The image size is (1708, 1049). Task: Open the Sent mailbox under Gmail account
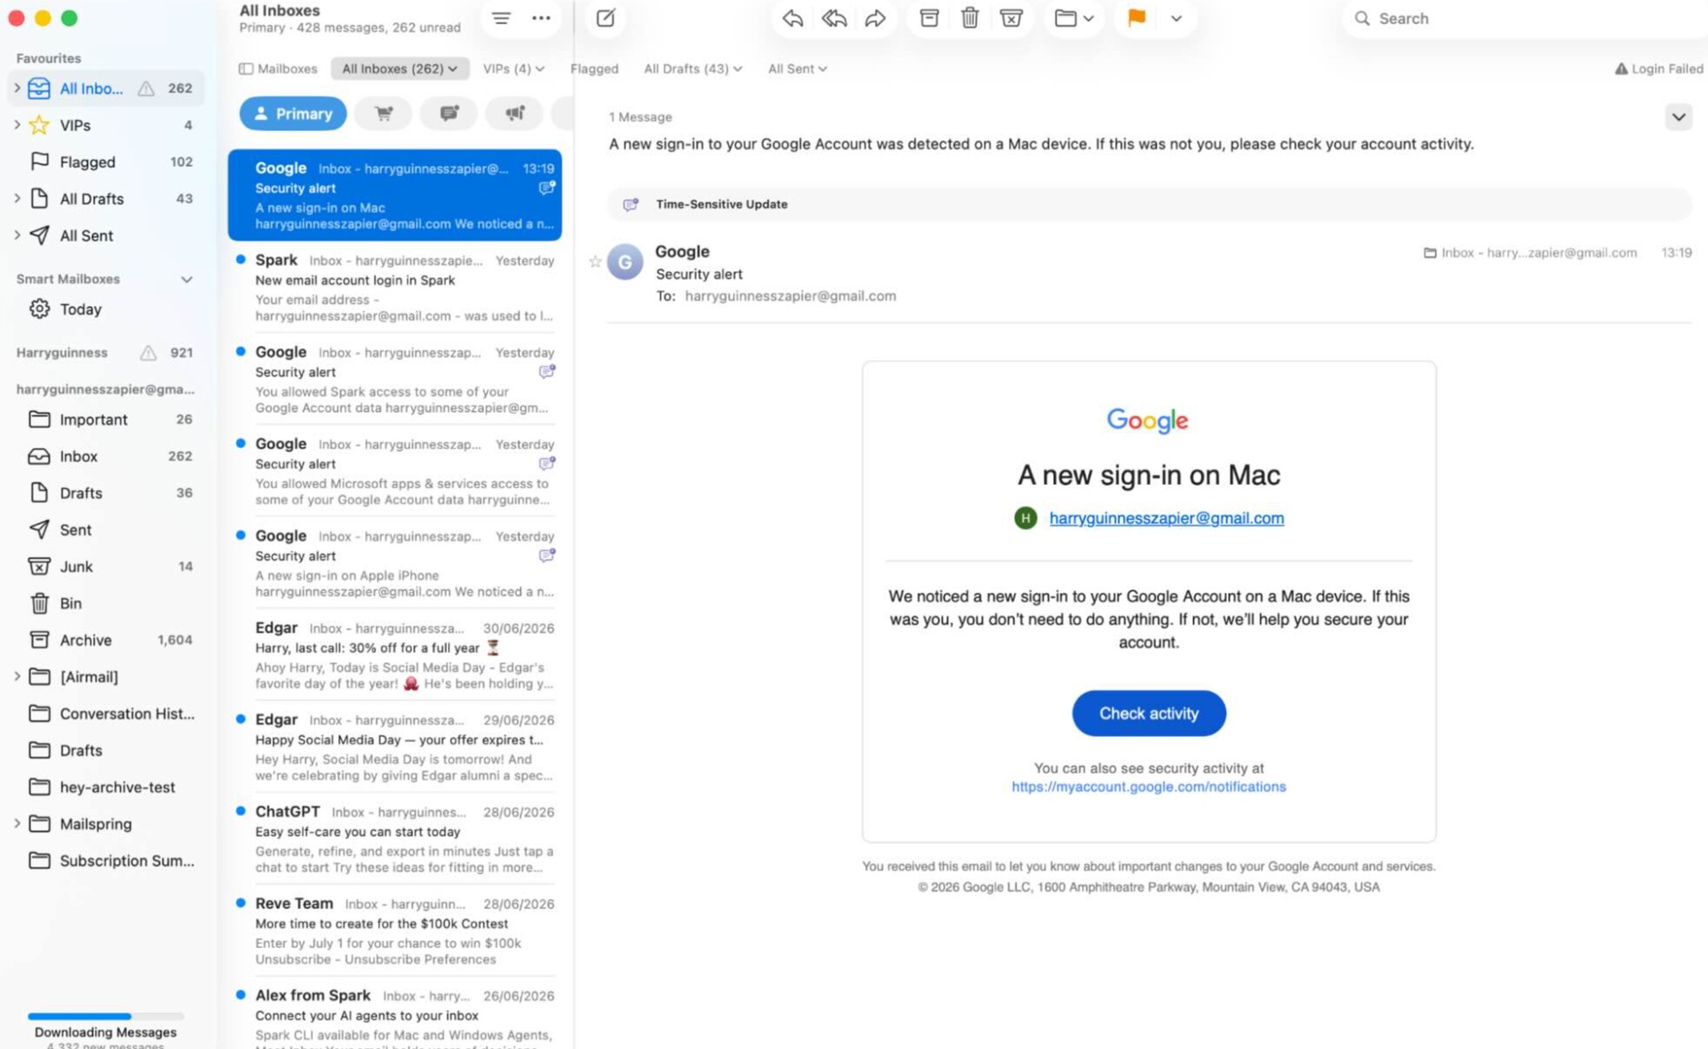pyautogui.click(x=107, y=529)
